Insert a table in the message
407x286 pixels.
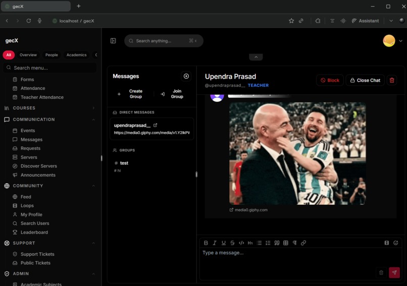(x=286, y=243)
